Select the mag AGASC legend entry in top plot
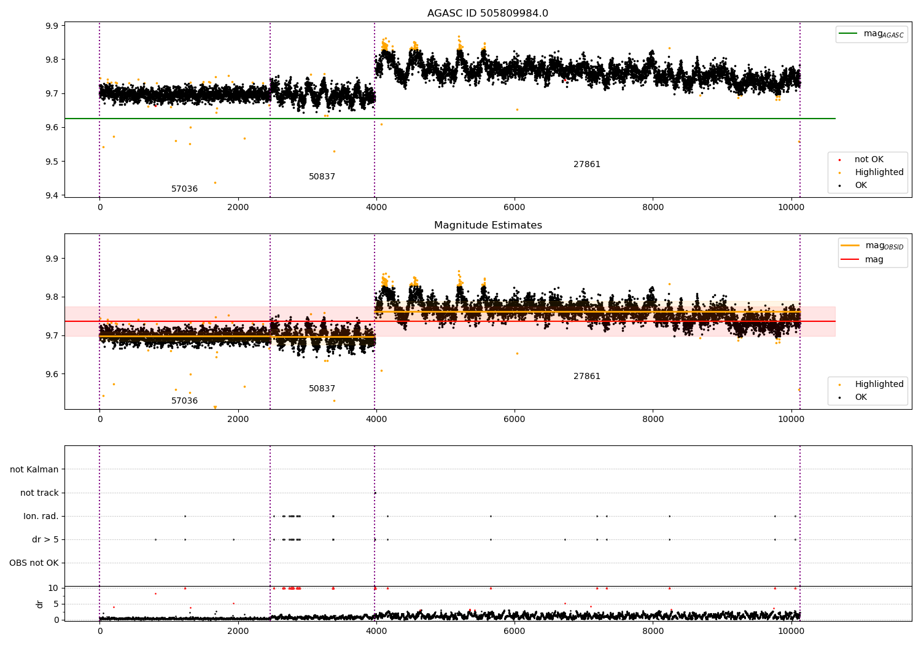921x645 pixels. (x=871, y=34)
